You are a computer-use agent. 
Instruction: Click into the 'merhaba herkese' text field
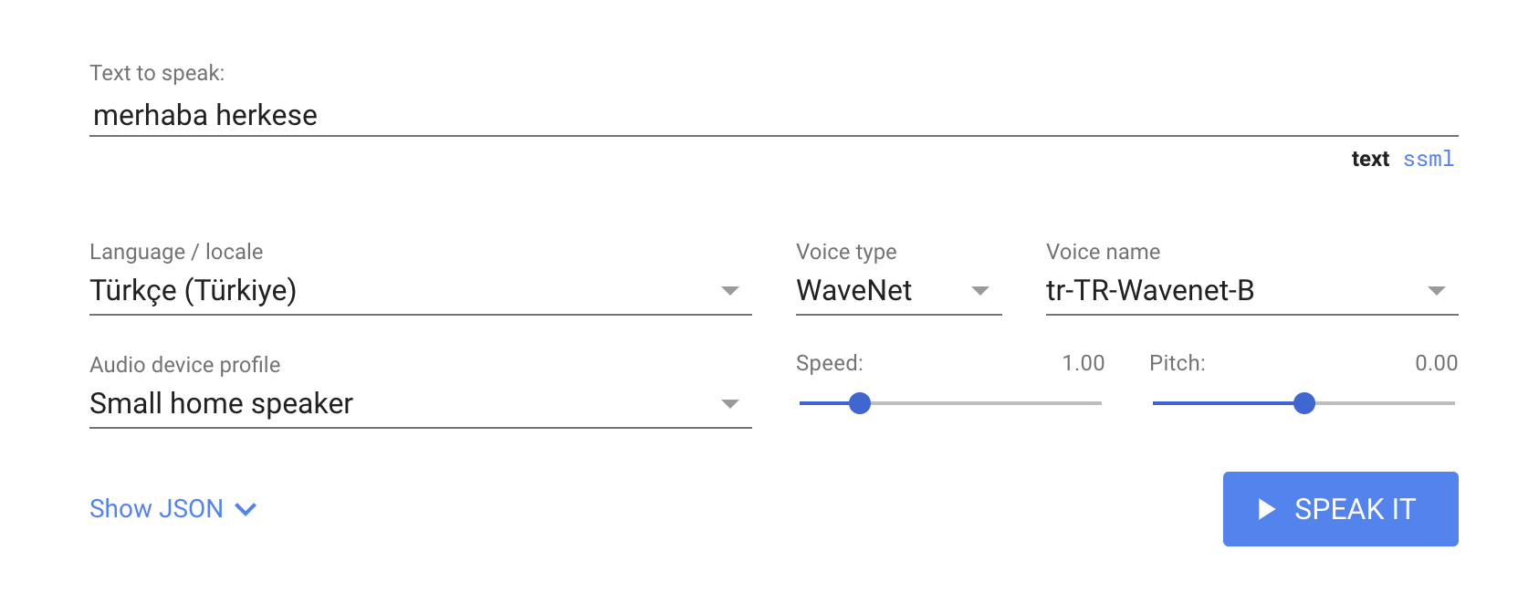774,116
